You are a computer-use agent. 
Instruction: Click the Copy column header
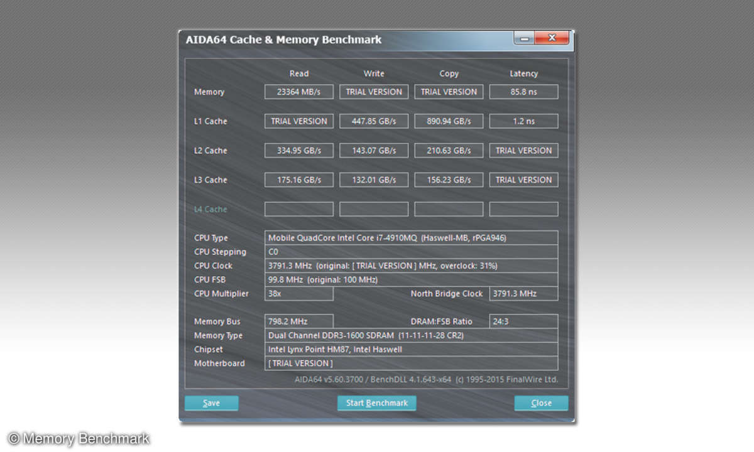coord(449,73)
